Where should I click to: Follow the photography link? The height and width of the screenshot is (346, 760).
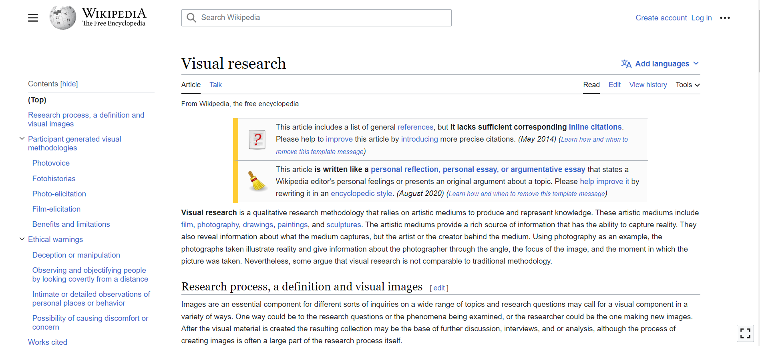(218, 225)
